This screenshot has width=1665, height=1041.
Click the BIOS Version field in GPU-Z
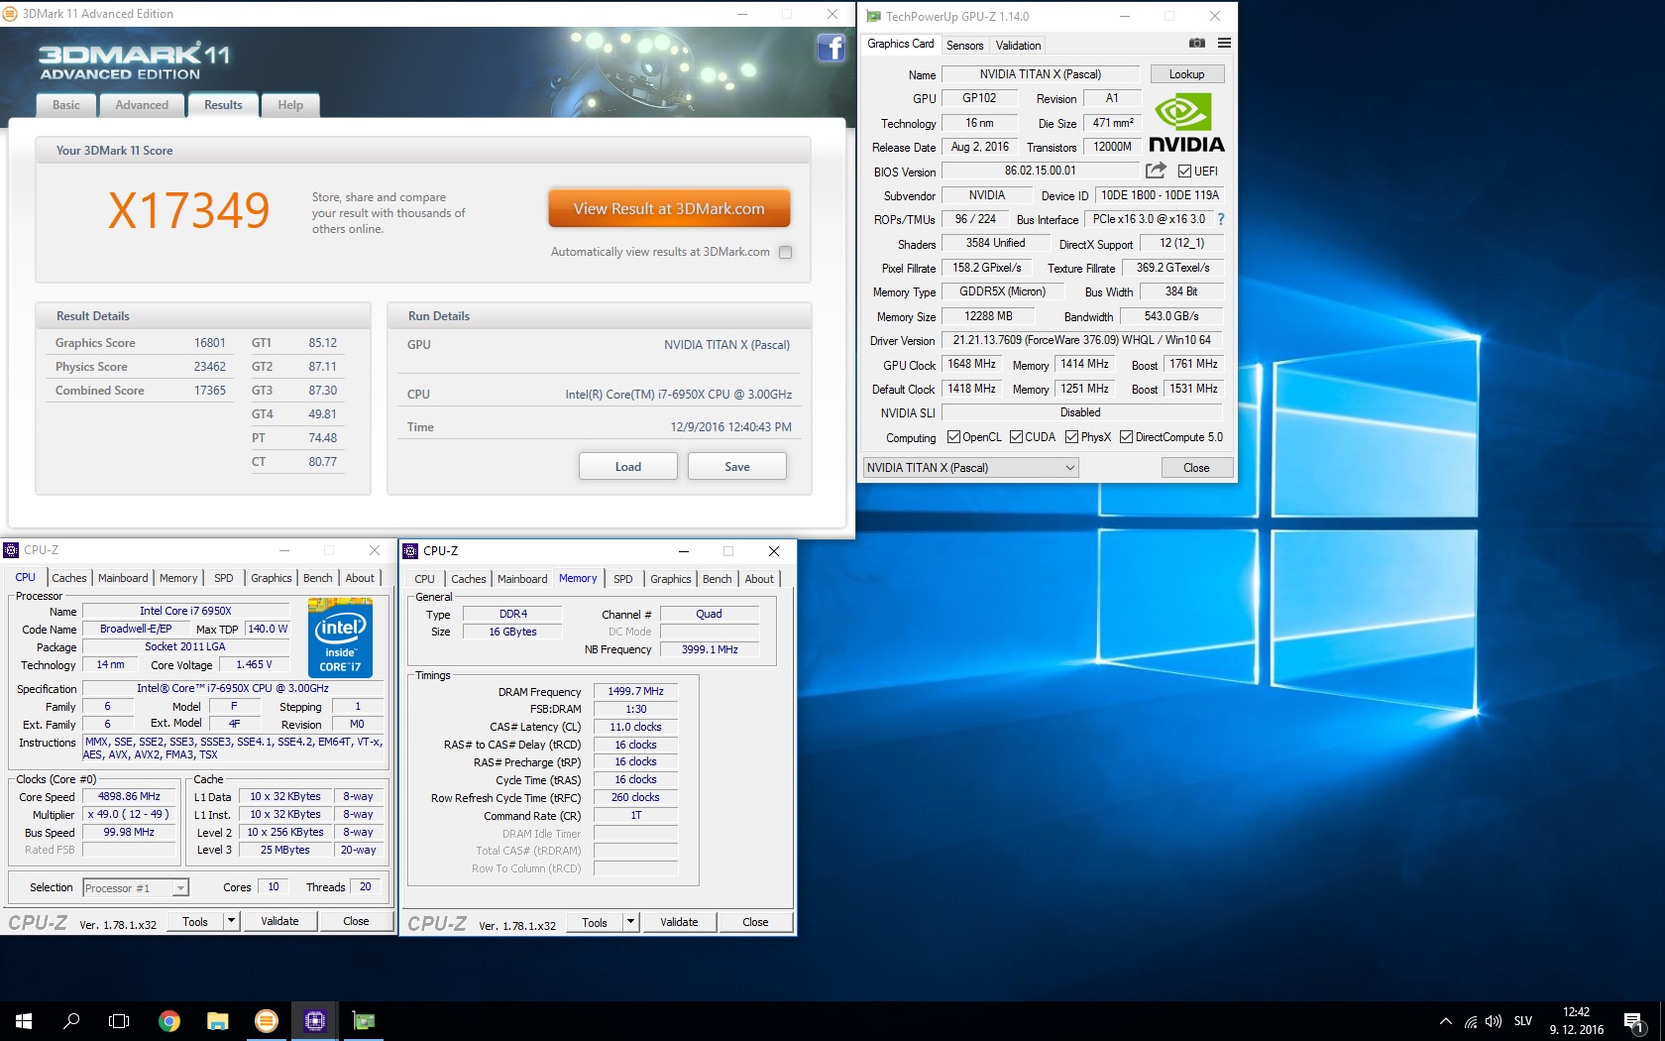pos(1040,171)
